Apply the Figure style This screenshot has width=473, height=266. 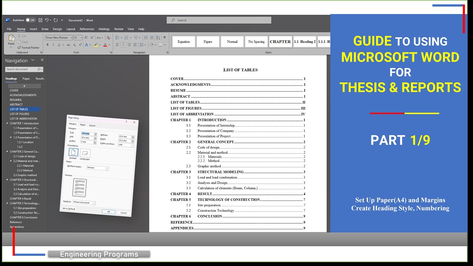208,42
